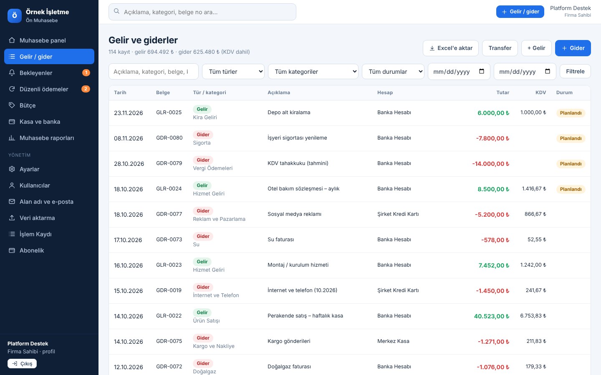Click the Tutar column header
Viewport: 601px width, 375px height.
[x=503, y=92]
